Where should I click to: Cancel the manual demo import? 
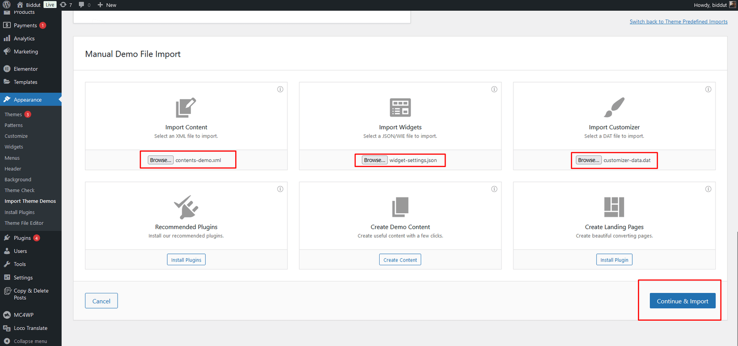pyautogui.click(x=101, y=301)
